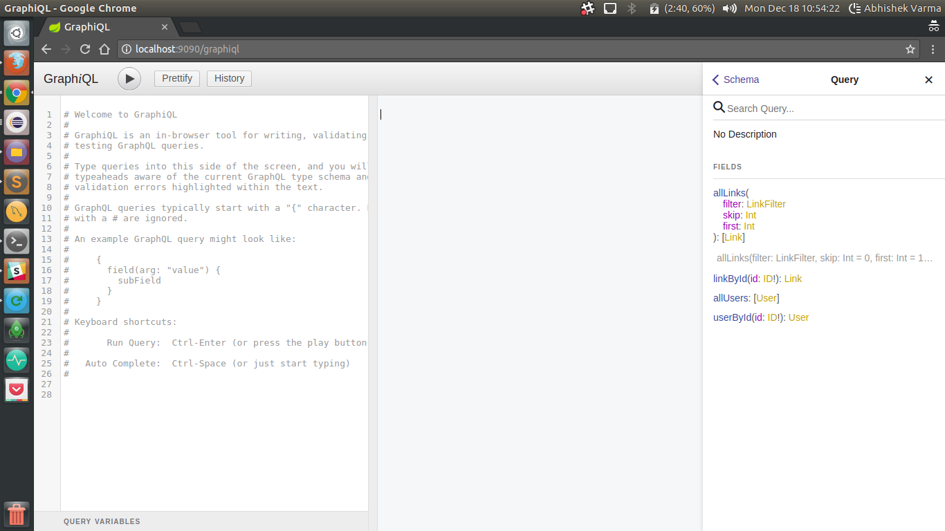Screen dimensions: 945x531
Task: Expand the Query Variables pane
Action: click(201, 521)
